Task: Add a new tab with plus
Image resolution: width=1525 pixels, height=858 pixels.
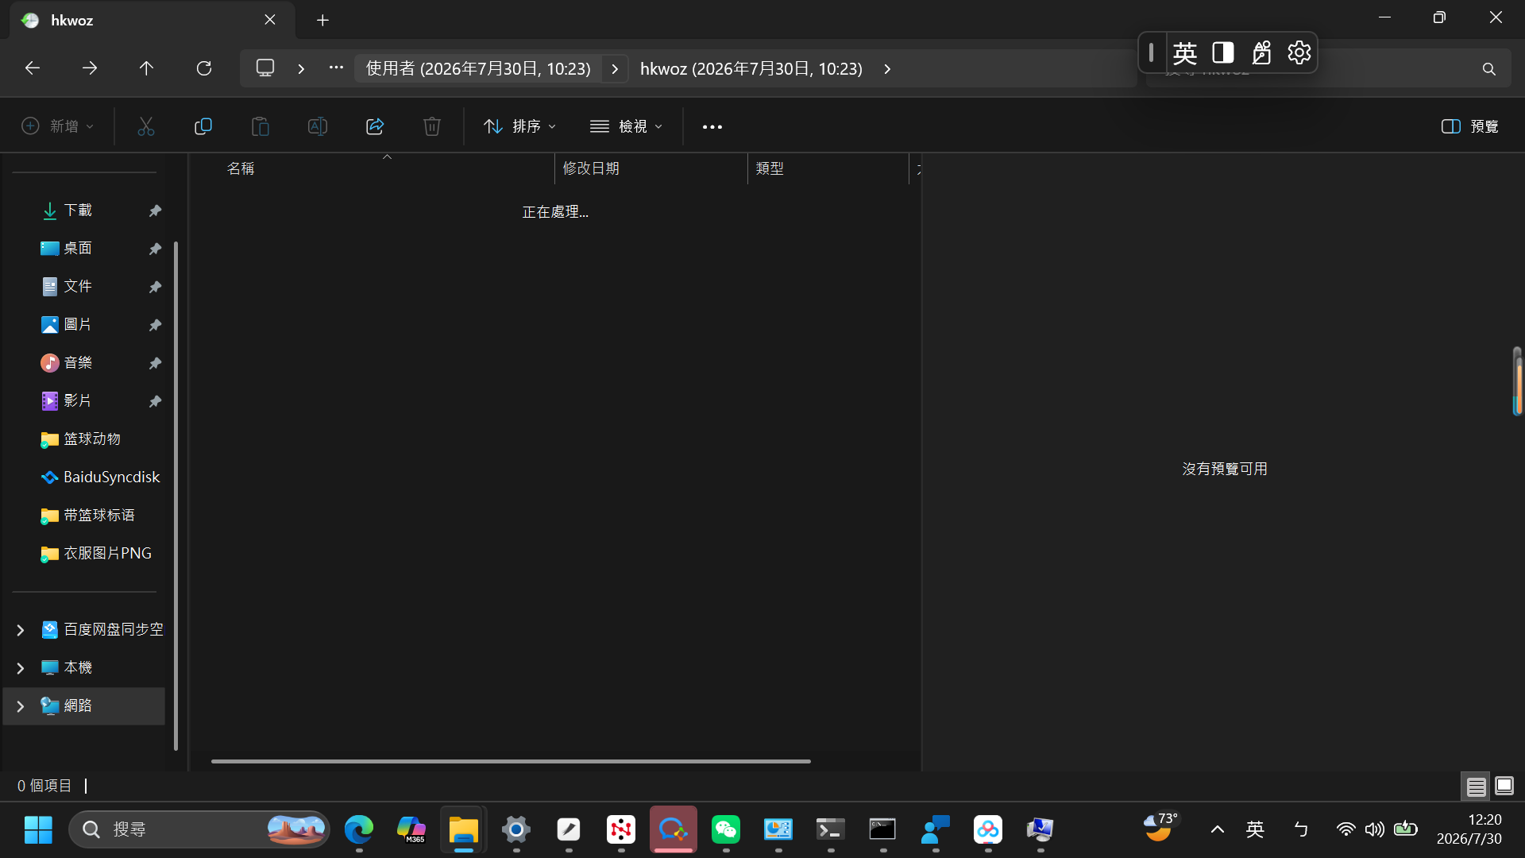Action: pyautogui.click(x=322, y=20)
